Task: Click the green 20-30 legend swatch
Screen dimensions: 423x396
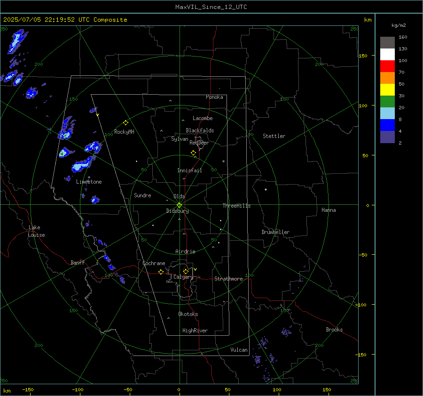Action: coord(387,101)
